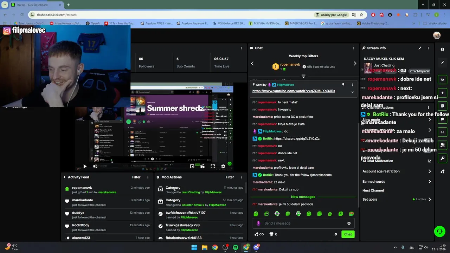
Task: Open chat settings gear icon
Action: point(336,234)
